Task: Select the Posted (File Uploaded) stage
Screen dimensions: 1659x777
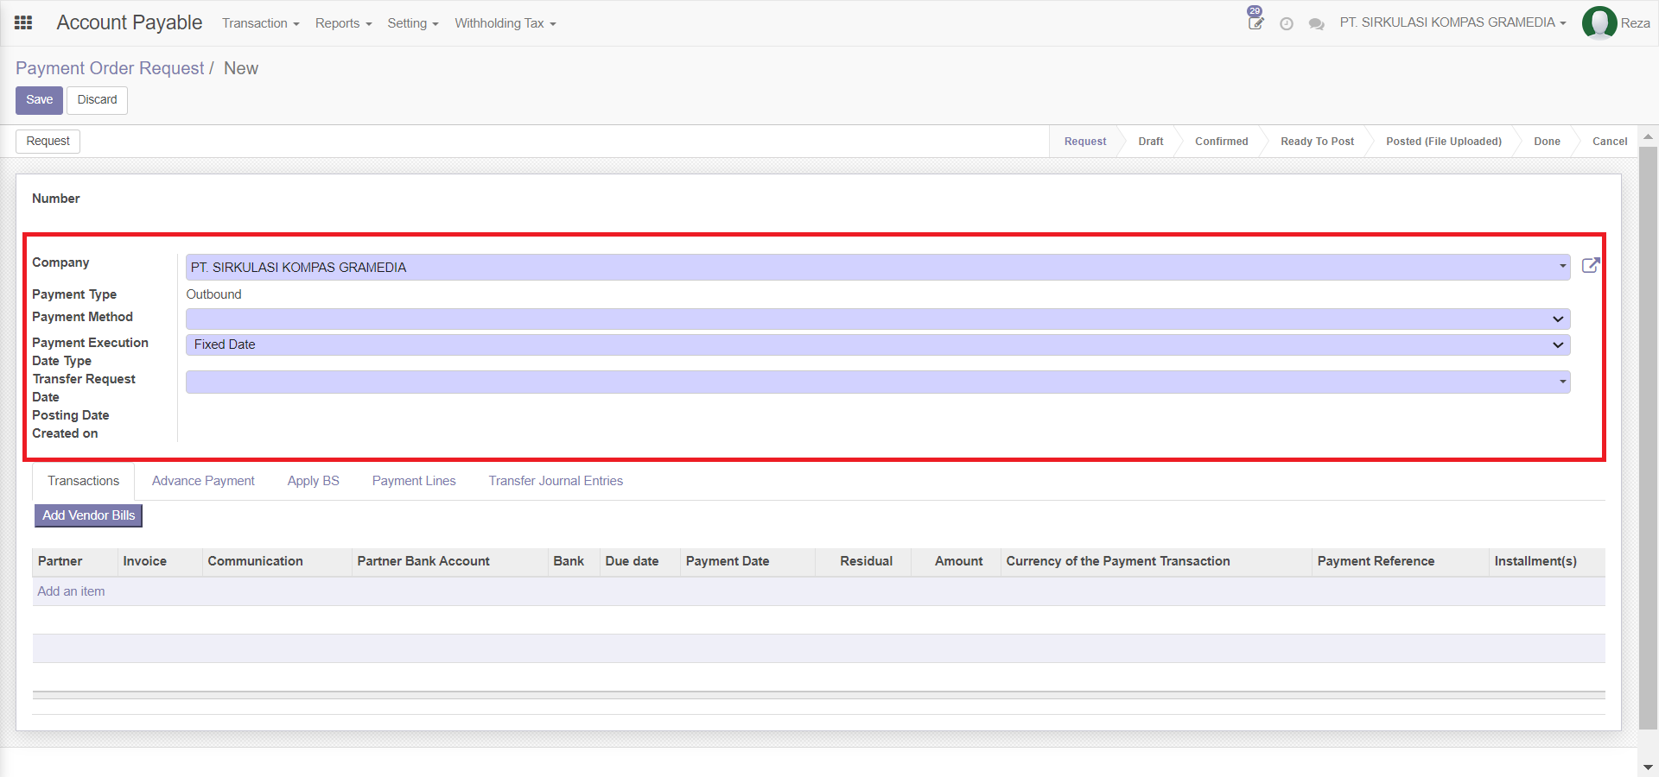Action: (x=1443, y=142)
